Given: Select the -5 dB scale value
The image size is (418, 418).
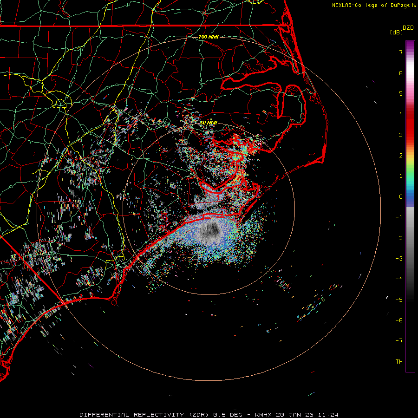Looking at the screenshot, I should tap(399, 300).
